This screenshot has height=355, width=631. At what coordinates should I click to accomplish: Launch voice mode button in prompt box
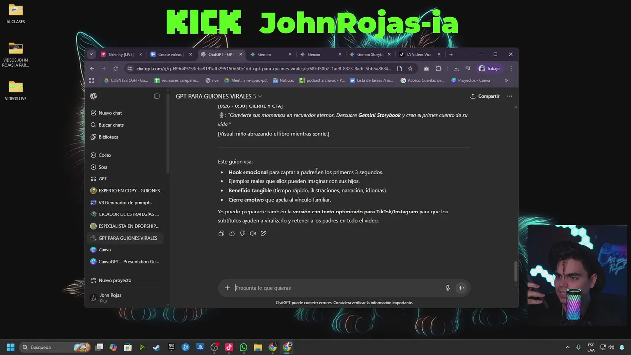pyautogui.click(x=461, y=288)
